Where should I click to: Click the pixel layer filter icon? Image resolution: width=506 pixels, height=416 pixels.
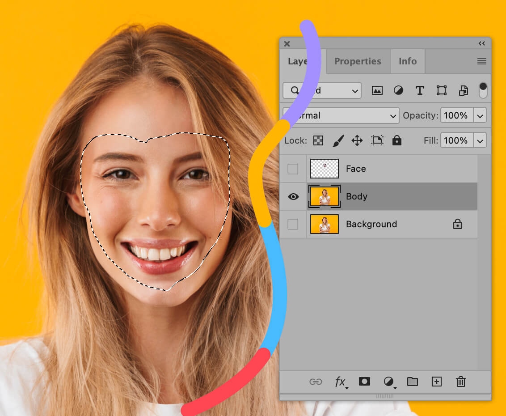click(377, 90)
